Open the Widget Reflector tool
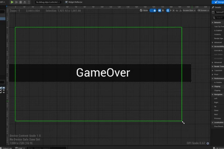224x149 pixels. pos(74,2)
